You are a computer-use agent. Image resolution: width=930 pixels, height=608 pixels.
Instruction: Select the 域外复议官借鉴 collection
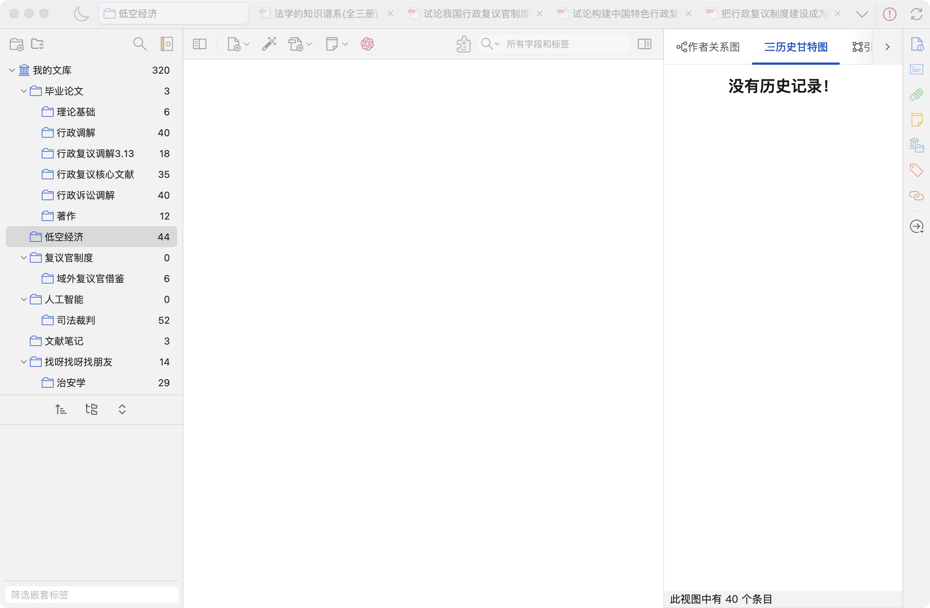click(91, 279)
